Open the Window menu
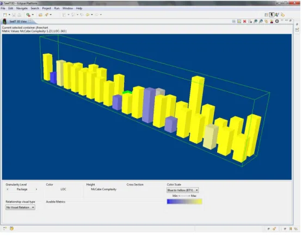The height and width of the screenshot is (236, 302). 67,8
